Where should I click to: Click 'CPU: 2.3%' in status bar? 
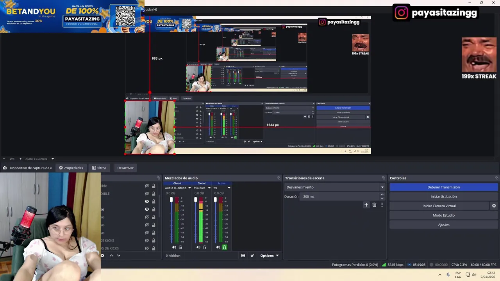tap(459, 265)
